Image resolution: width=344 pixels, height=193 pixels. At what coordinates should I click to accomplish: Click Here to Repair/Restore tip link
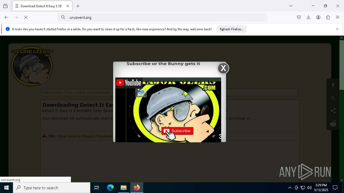[84, 136]
